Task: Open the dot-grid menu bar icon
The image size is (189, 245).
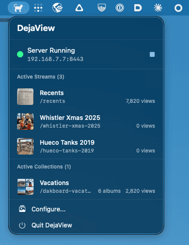Action: pos(38,8)
